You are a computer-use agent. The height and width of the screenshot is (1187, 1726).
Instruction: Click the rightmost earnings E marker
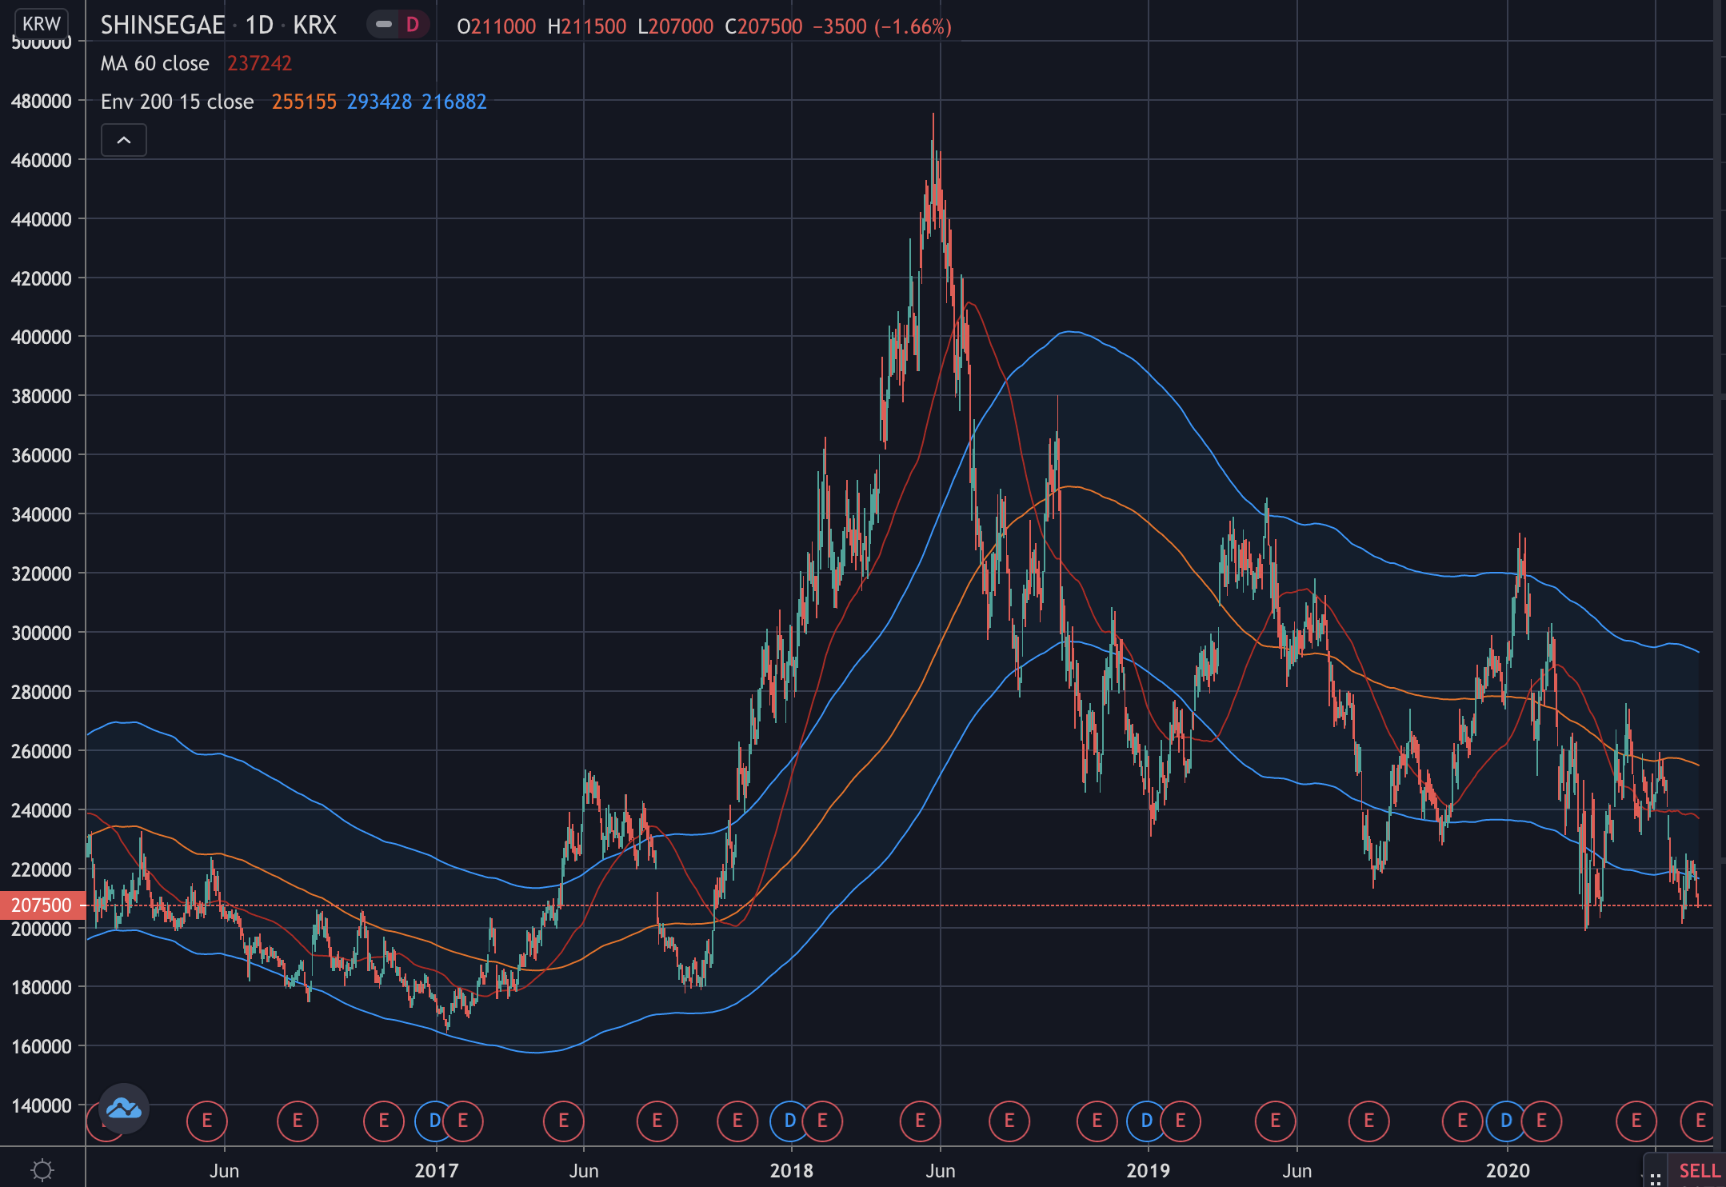tap(1700, 1121)
